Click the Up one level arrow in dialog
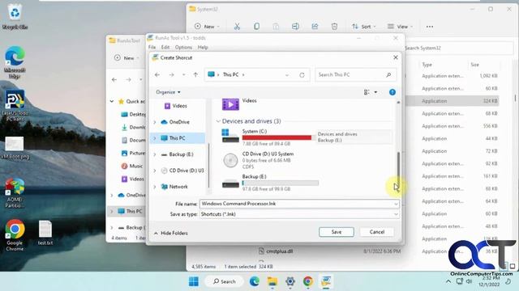 tap(195, 75)
